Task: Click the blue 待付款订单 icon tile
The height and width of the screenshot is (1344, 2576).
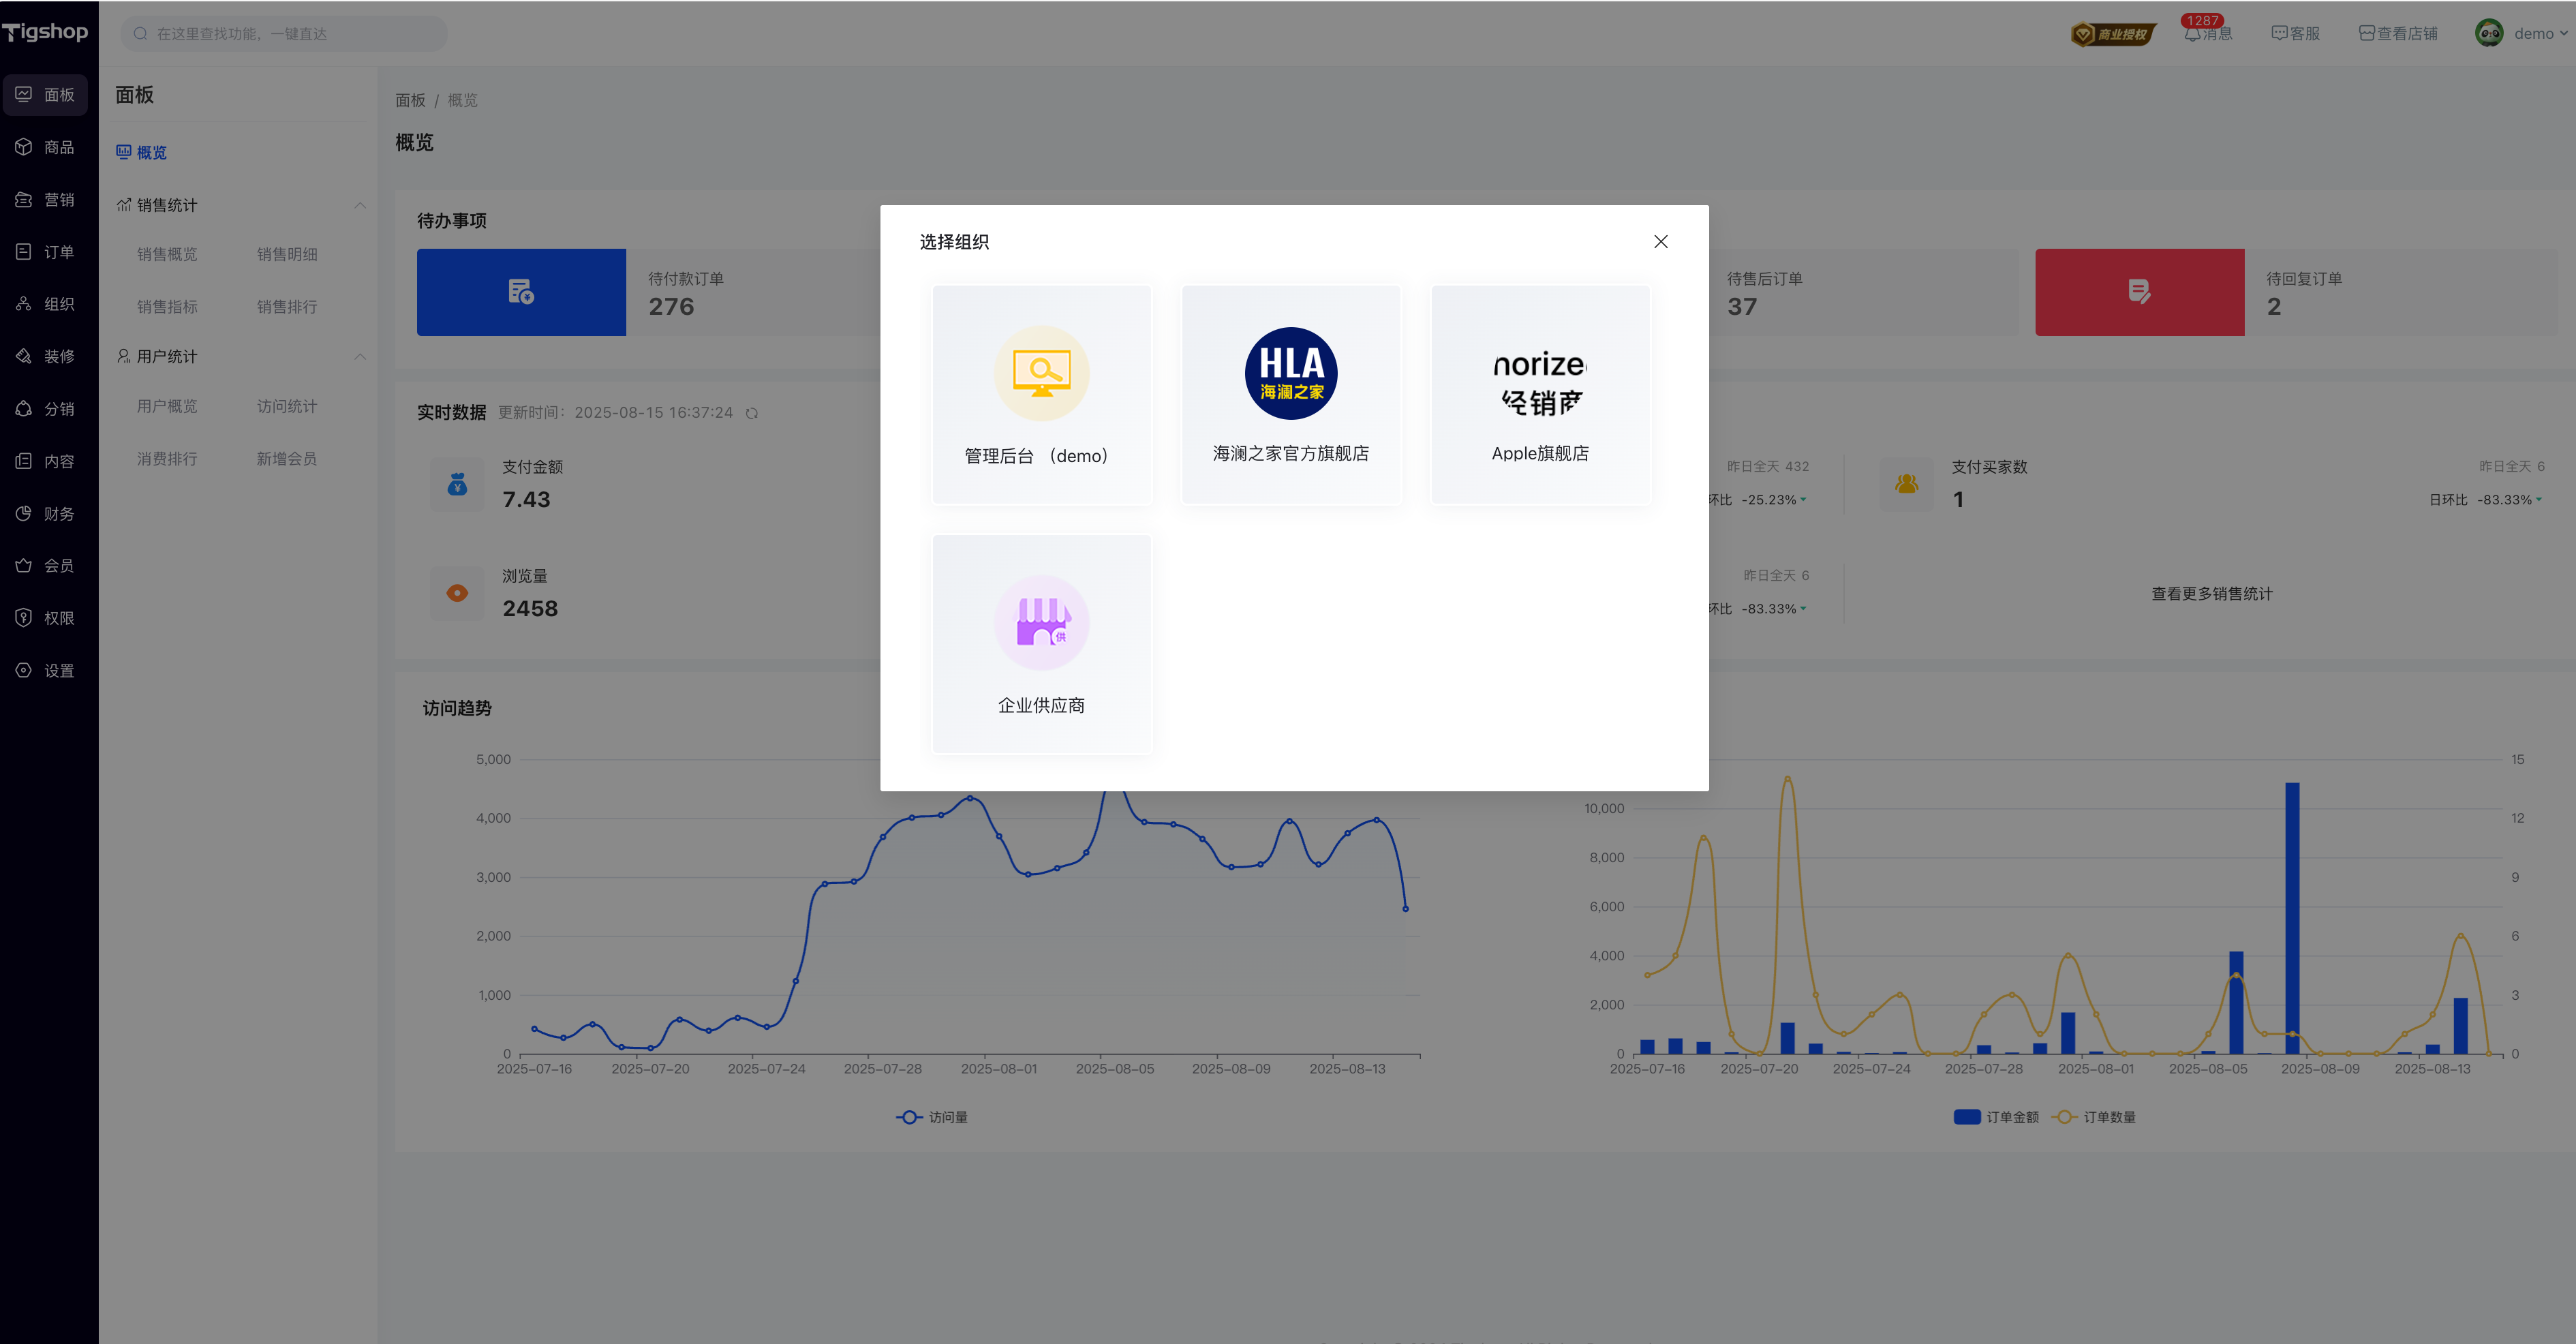Action: coord(521,292)
